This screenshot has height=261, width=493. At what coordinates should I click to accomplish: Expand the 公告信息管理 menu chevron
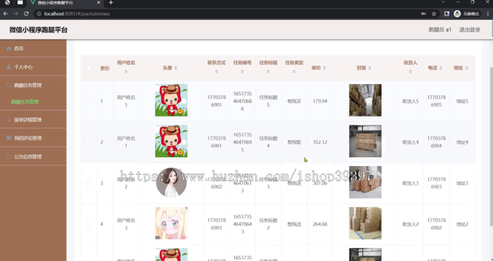pos(58,156)
